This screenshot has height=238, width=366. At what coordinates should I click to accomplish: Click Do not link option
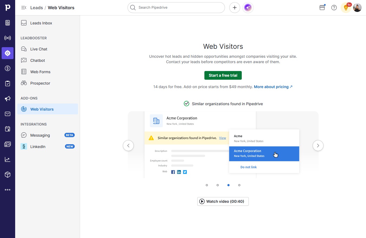pyautogui.click(x=249, y=167)
